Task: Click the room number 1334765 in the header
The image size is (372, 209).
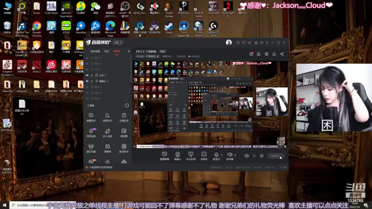Action: pyautogui.click(x=181, y=56)
